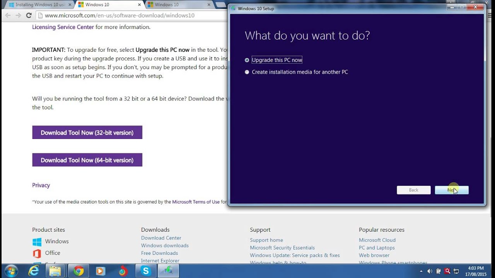Click the network tray icon
This screenshot has height=278, width=495.
[x=456, y=271]
